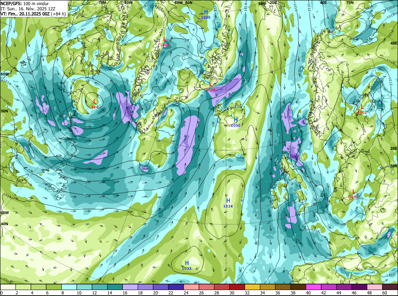The height and width of the screenshot is (296, 398).
Task: Click the low pressure marker labeled 1001
Action: pos(164,42)
